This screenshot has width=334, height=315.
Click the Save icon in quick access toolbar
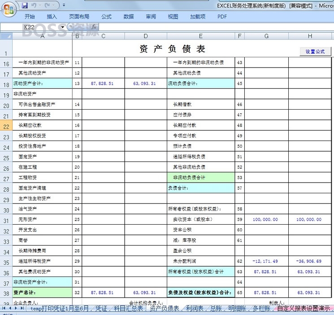pyautogui.click(x=25, y=5)
